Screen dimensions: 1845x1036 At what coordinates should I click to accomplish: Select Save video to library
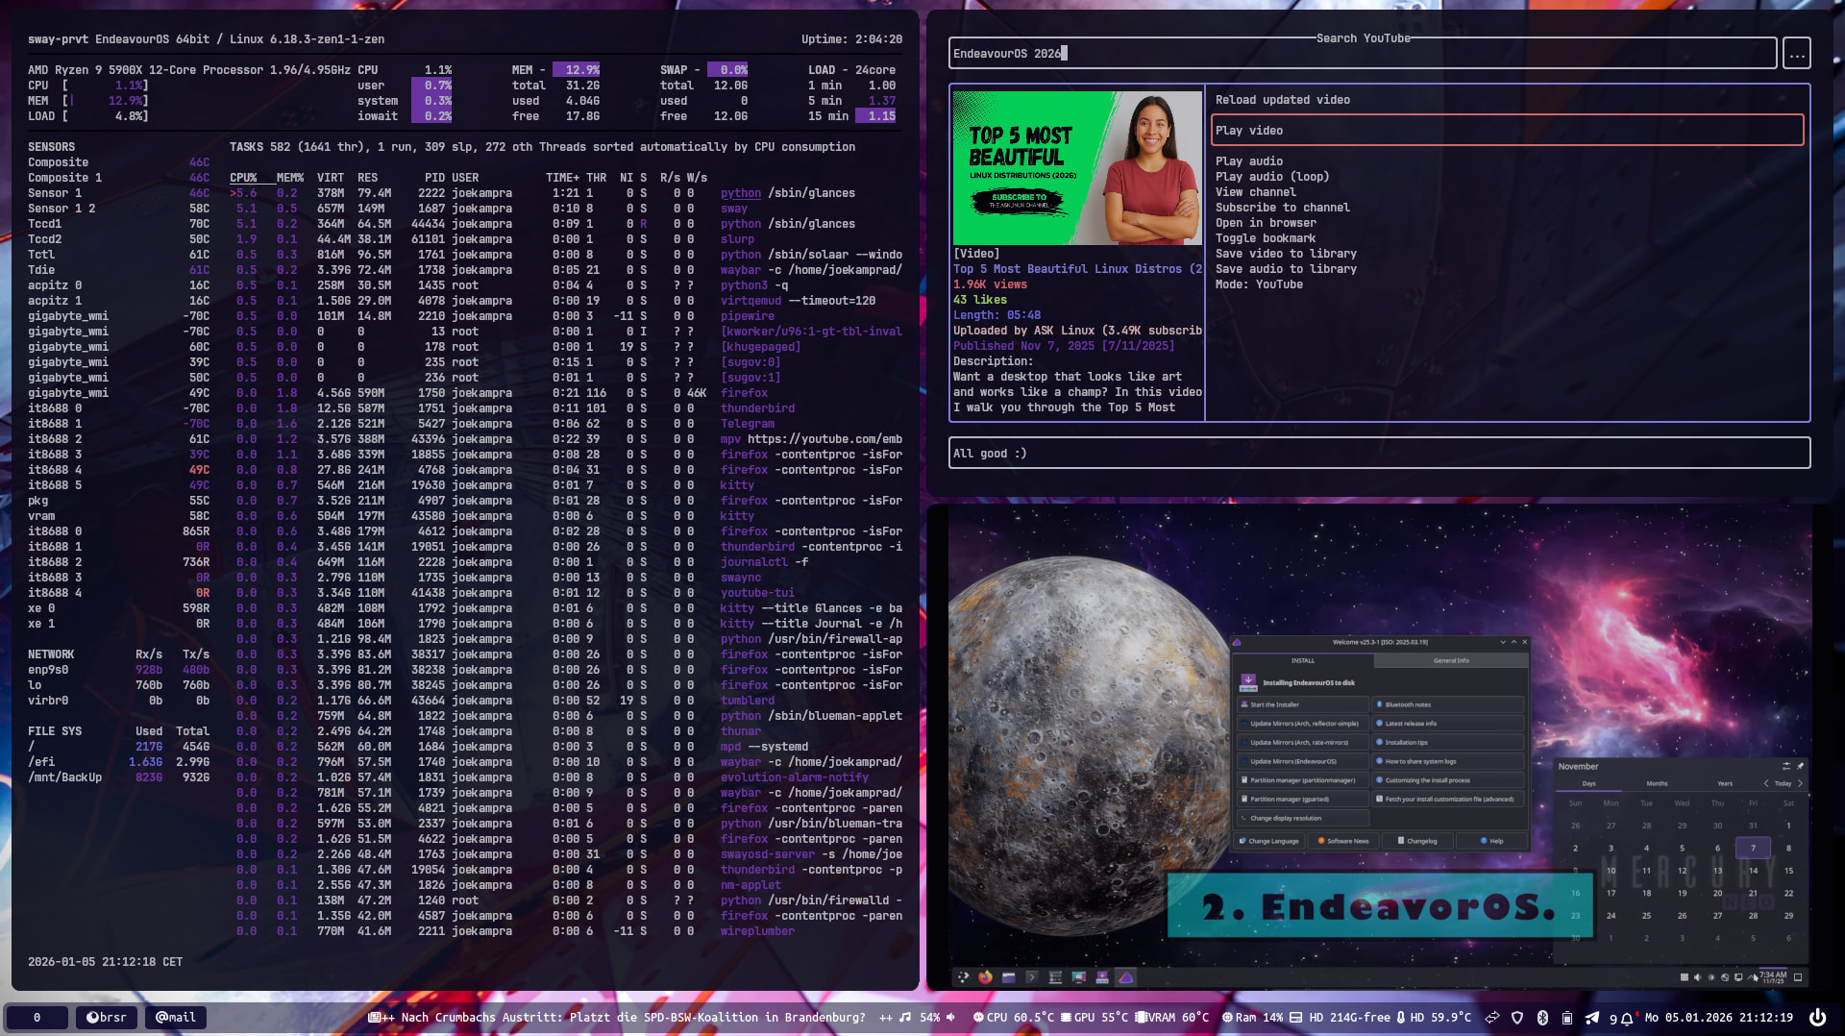pyautogui.click(x=1287, y=254)
